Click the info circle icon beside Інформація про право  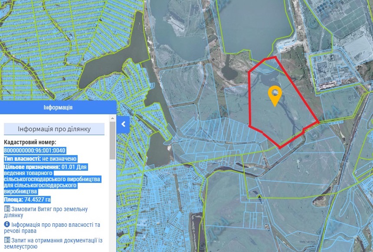pyautogui.click(x=7, y=224)
